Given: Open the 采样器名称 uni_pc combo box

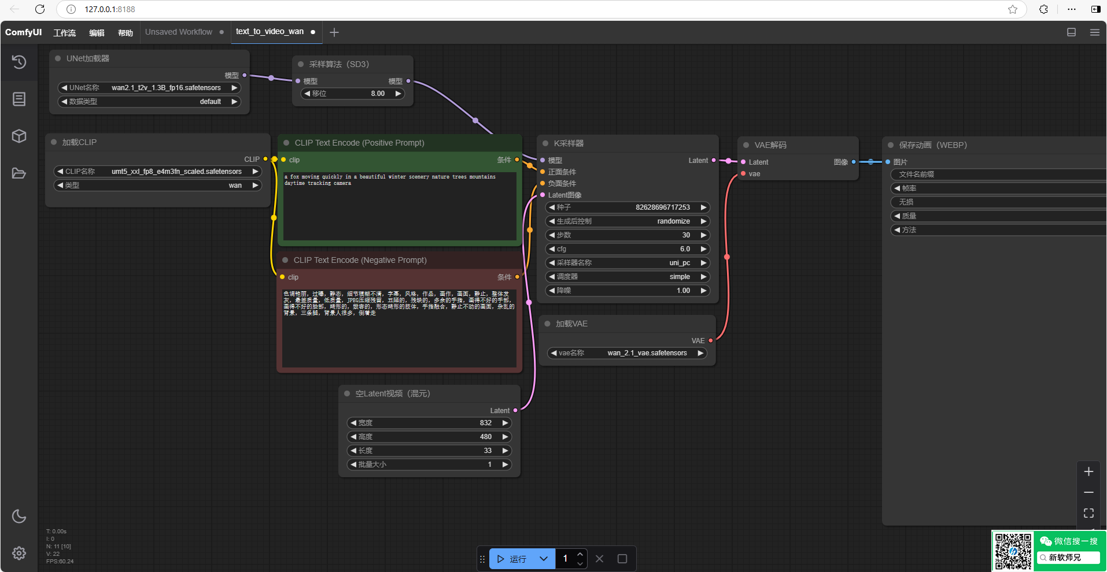Looking at the screenshot, I should 628,263.
